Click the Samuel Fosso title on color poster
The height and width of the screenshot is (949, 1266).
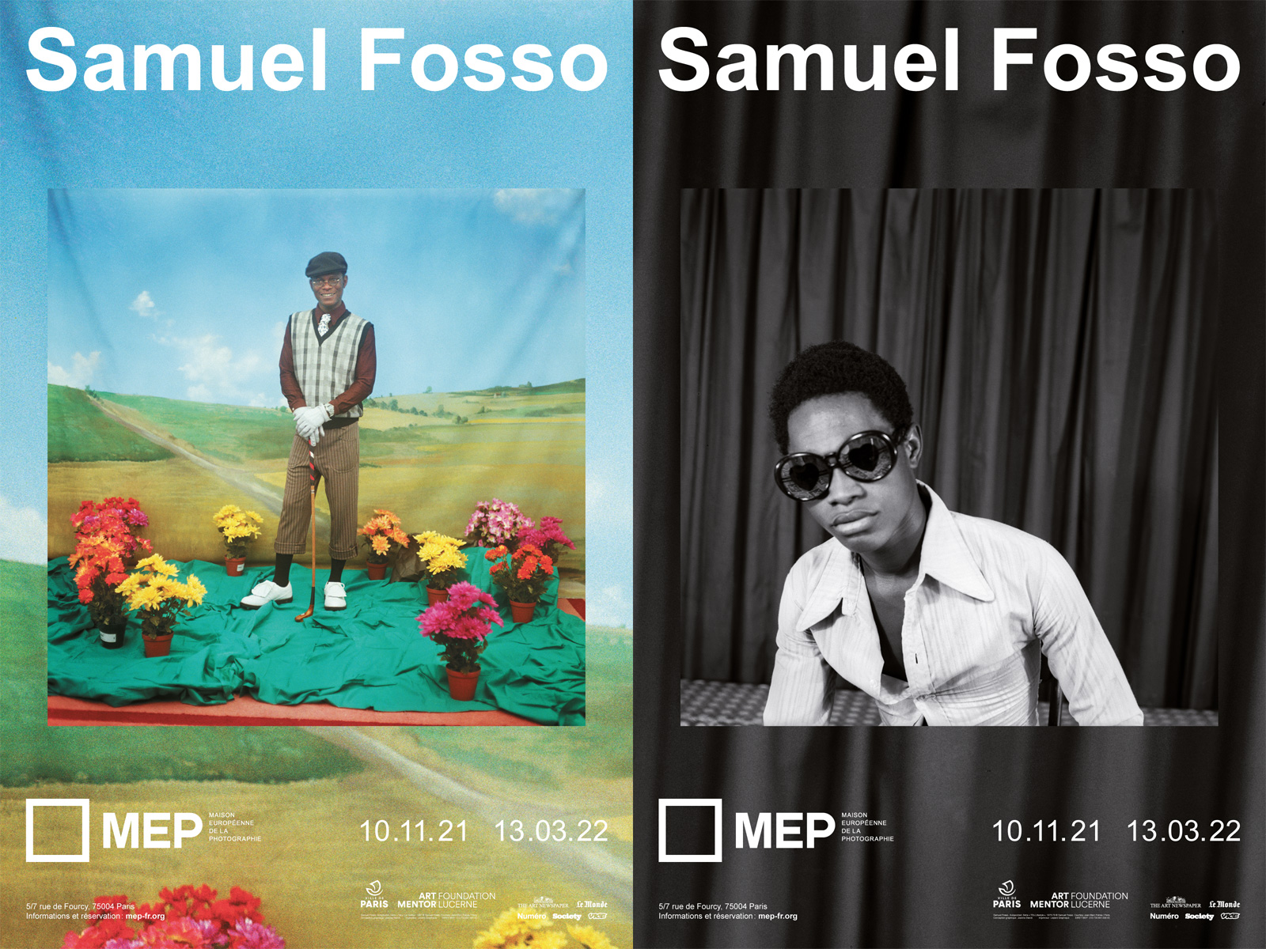316,62
